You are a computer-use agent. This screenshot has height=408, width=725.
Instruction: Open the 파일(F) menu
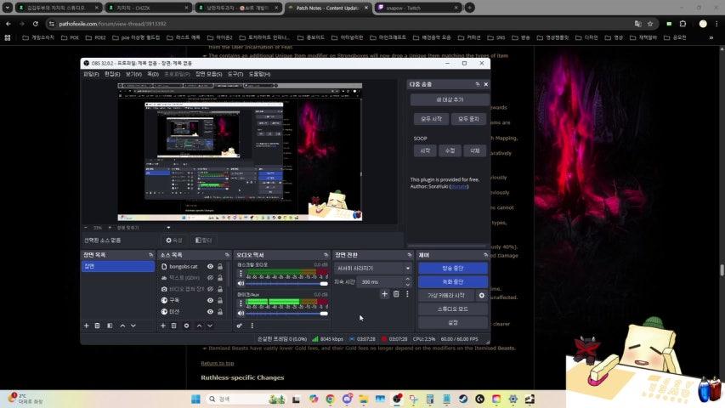tap(91, 74)
